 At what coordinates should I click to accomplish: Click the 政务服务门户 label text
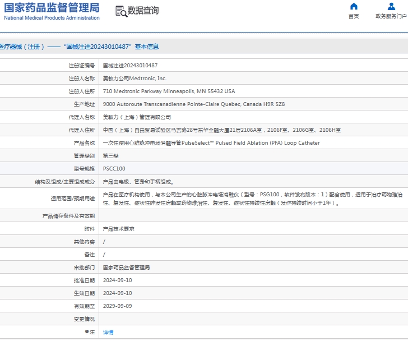(x=391, y=16)
